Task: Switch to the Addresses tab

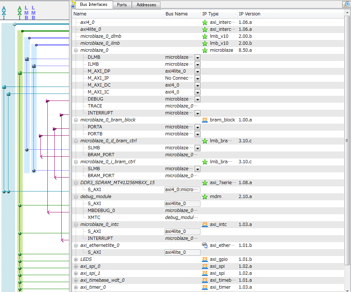Action: [x=146, y=5]
